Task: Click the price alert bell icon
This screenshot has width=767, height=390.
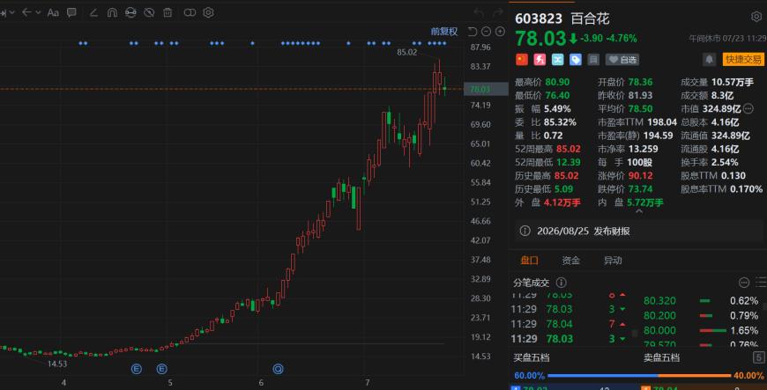Action: [x=710, y=60]
